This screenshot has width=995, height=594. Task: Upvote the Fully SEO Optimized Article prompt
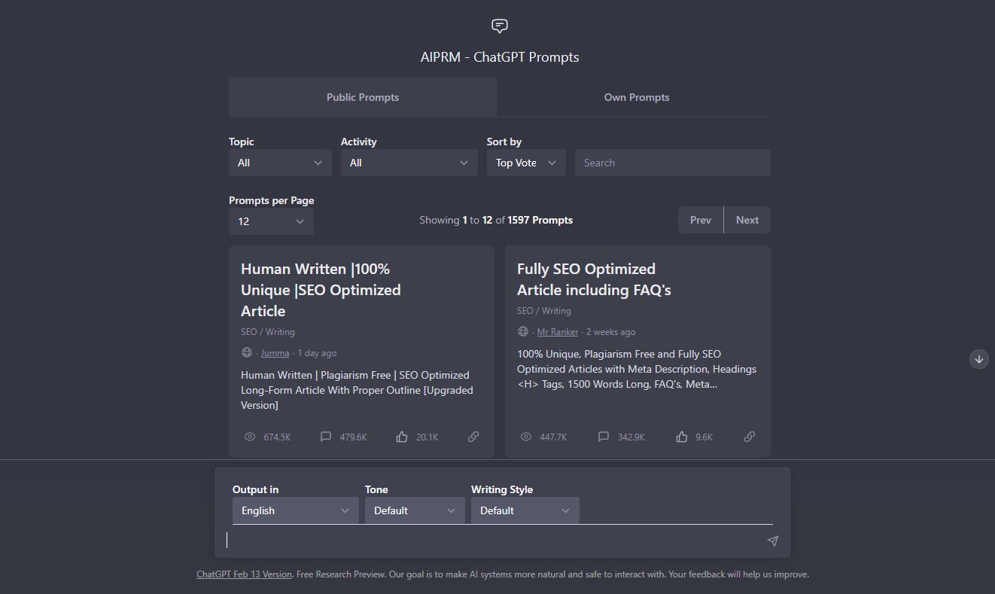coord(681,437)
